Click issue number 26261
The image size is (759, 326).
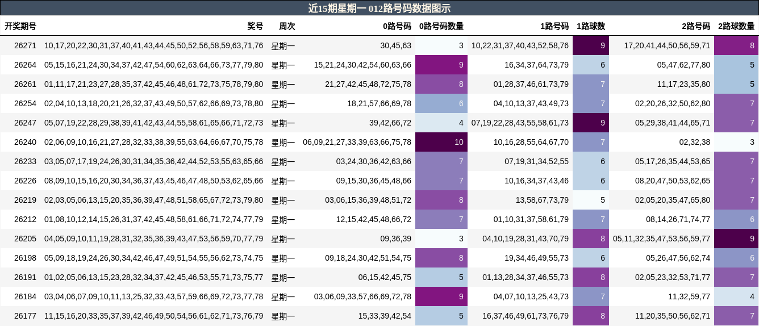pyautogui.click(x=25, y=84)
